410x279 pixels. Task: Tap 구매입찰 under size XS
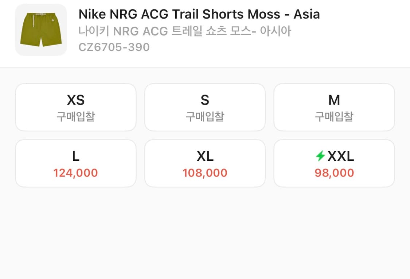tap(75, 117)
